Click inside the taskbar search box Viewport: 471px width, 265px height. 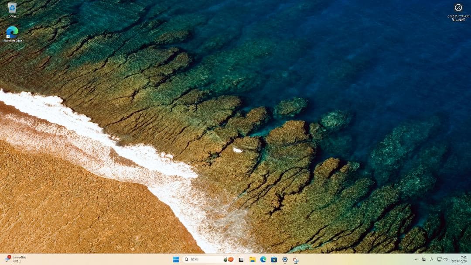click(205, 259)
